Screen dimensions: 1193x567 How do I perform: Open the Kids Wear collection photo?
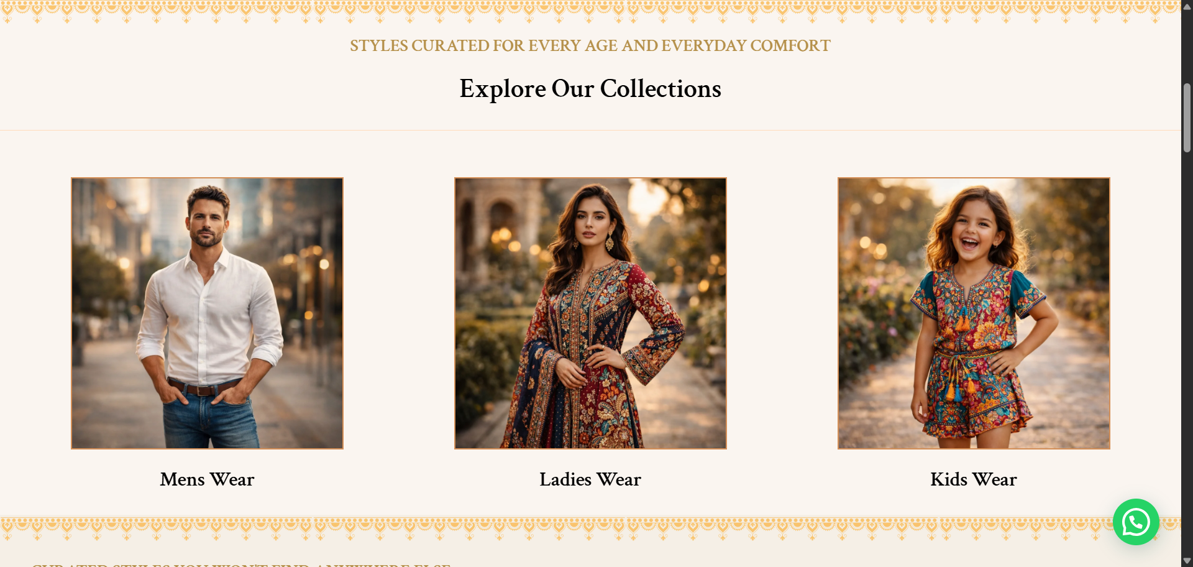pos(974,313)
